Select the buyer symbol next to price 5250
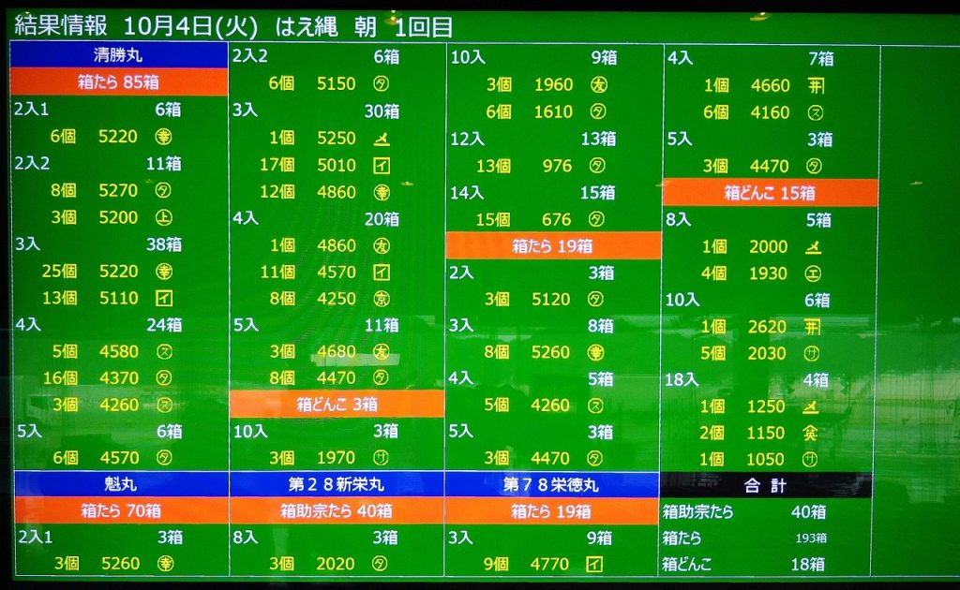Screen dimensions: 960x590 pyautogui.click(x=382, y=139)
